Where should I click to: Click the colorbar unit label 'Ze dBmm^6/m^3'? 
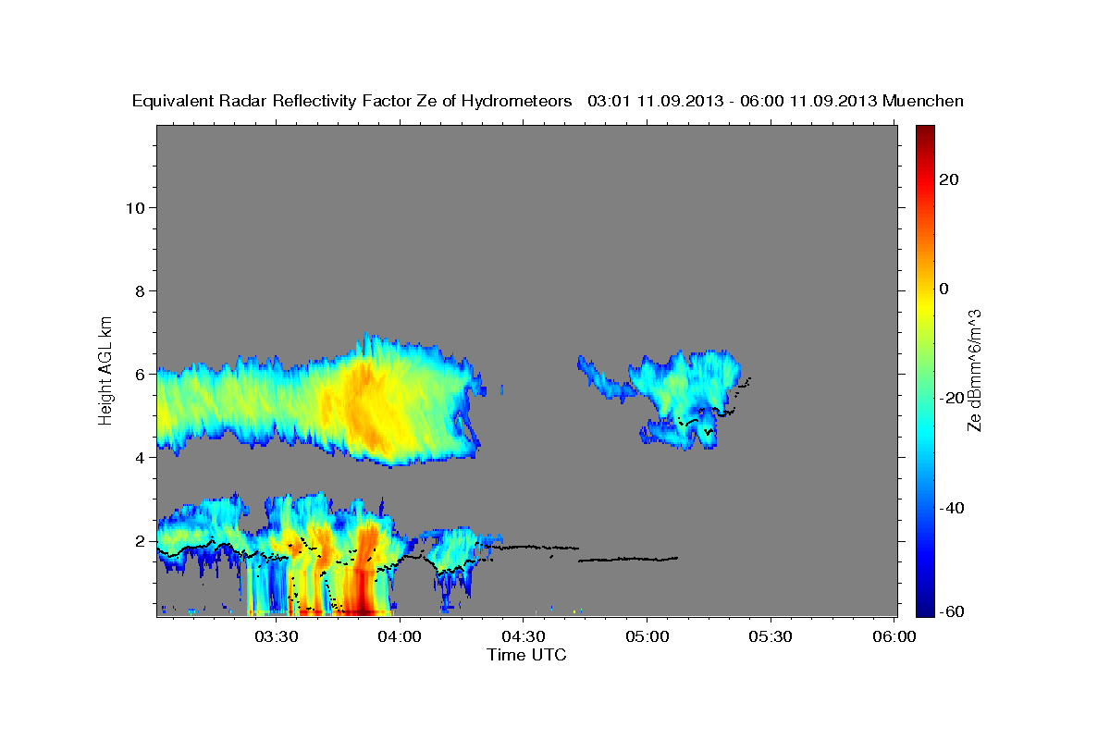coord(973,370)
